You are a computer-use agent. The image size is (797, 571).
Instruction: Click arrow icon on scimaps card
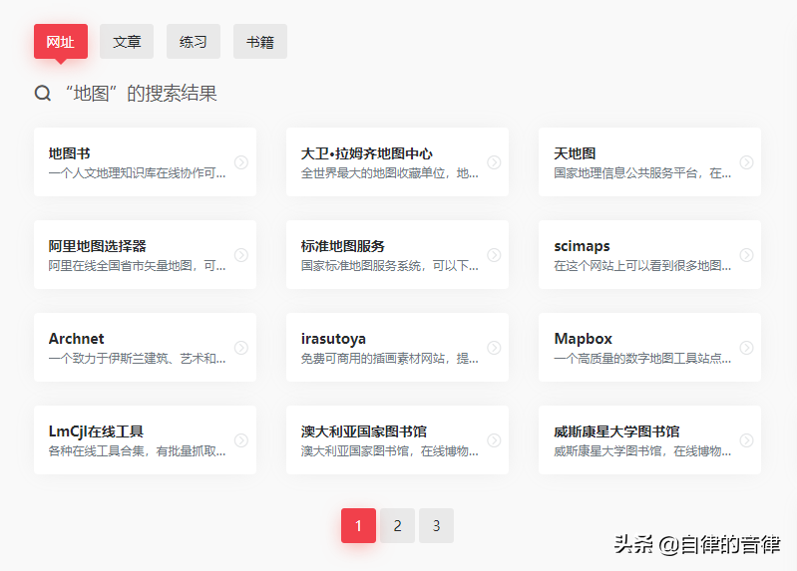(x=747, y=254)
